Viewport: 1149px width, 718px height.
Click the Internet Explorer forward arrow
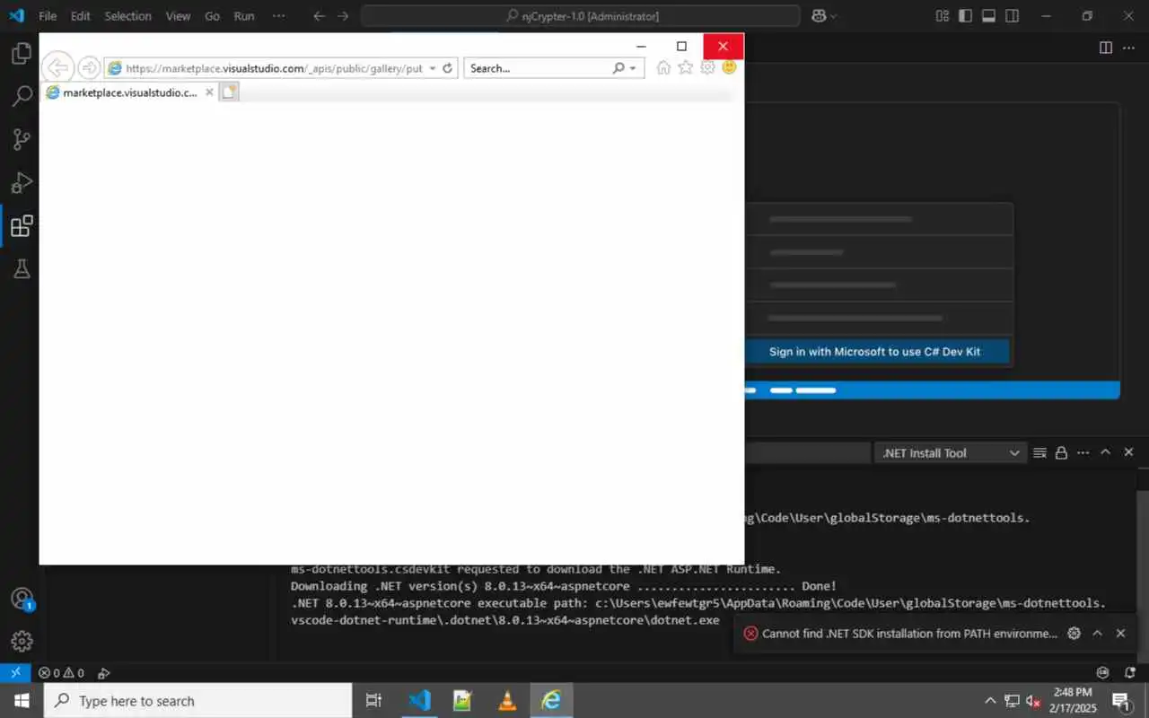(88, 67)
